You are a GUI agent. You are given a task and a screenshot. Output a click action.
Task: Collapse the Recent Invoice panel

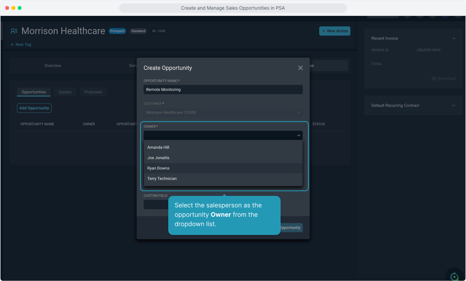pyautogui.click(x=454, y=39)
